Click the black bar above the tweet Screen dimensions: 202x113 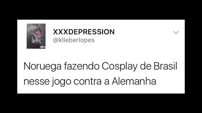(101, 10)
